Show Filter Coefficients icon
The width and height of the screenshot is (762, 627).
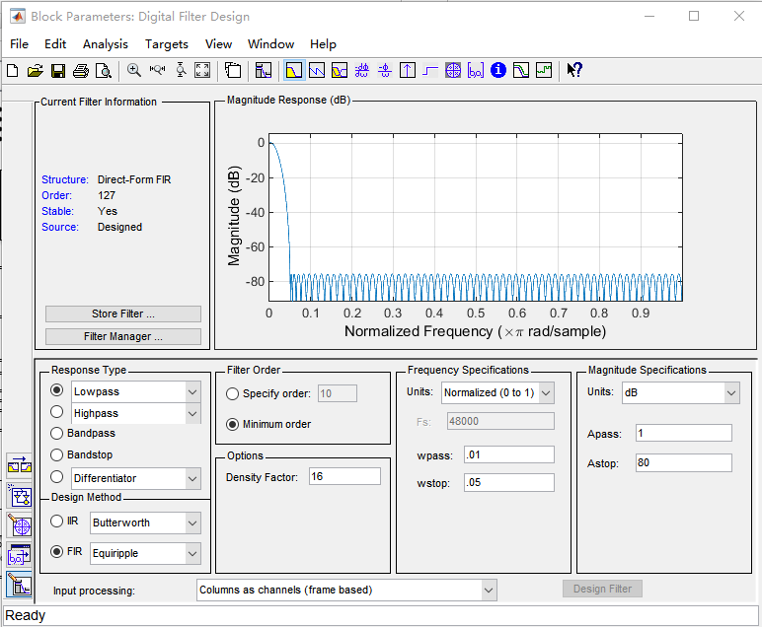tap(476, 70)
